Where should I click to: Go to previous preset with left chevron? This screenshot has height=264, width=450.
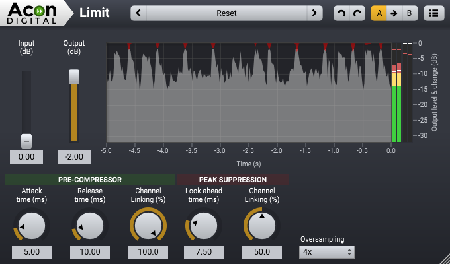tap(138, 13)
